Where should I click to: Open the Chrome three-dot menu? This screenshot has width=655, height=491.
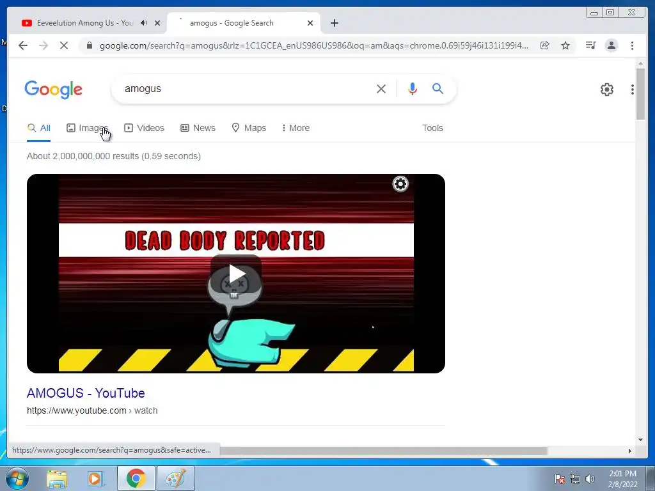coord(632,45)
